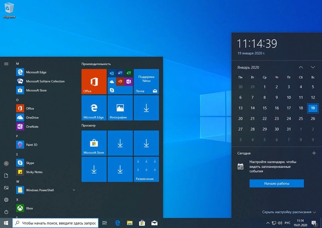322x228 pixels.
Task: Open Settings gear in Start sidebar
Action: click(6, 200)
